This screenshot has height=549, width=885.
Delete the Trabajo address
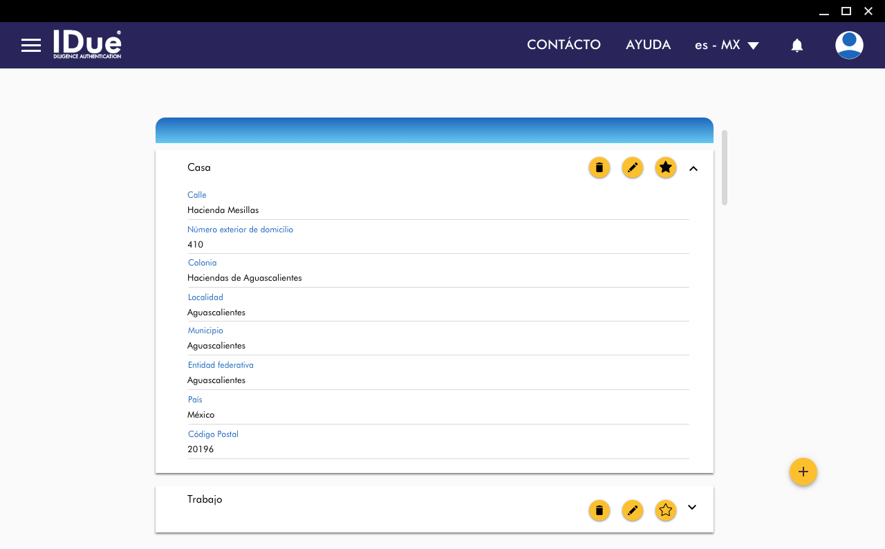(599, 511)
